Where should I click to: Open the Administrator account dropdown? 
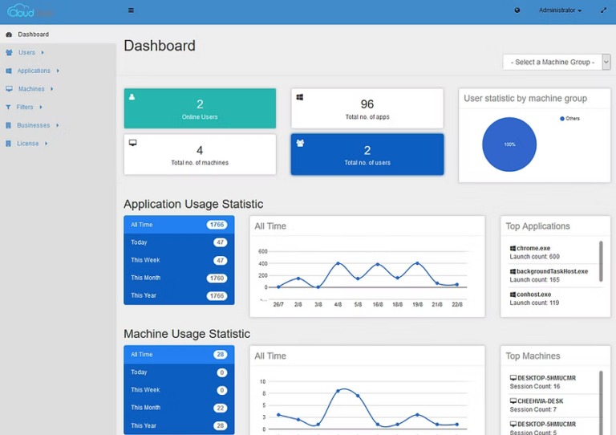[560, 10]
